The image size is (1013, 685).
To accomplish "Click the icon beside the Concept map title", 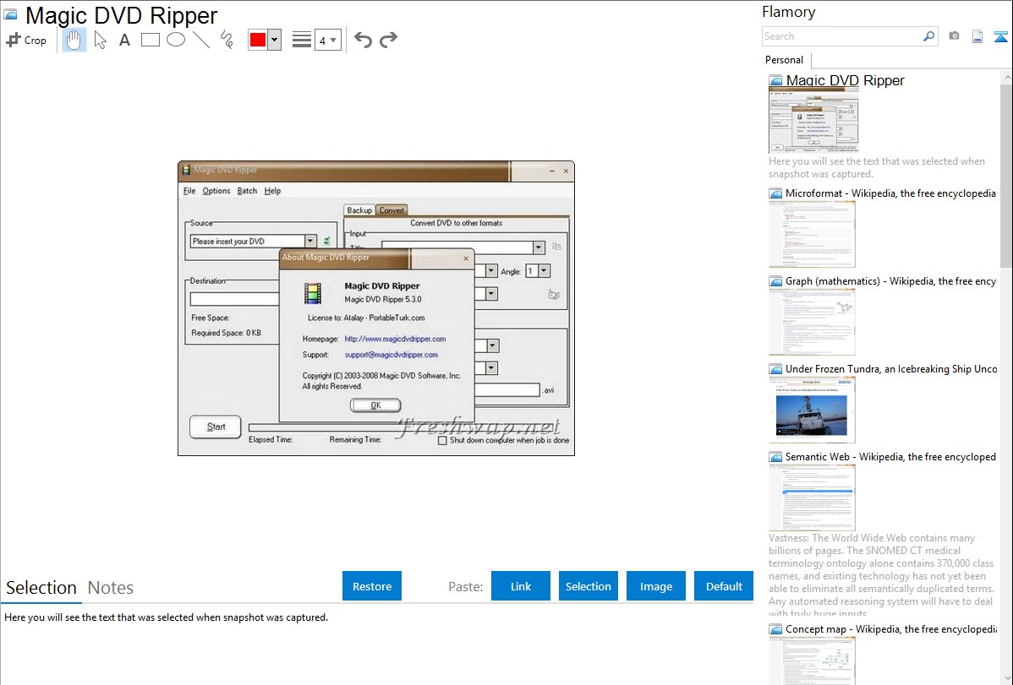I will 775,629.
